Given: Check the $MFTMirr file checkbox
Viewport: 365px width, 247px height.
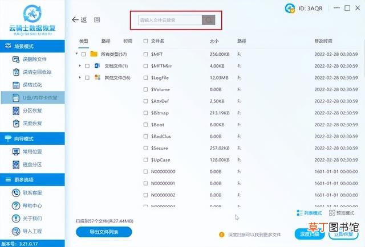Looking at the screenshot, I should (146, 66).
